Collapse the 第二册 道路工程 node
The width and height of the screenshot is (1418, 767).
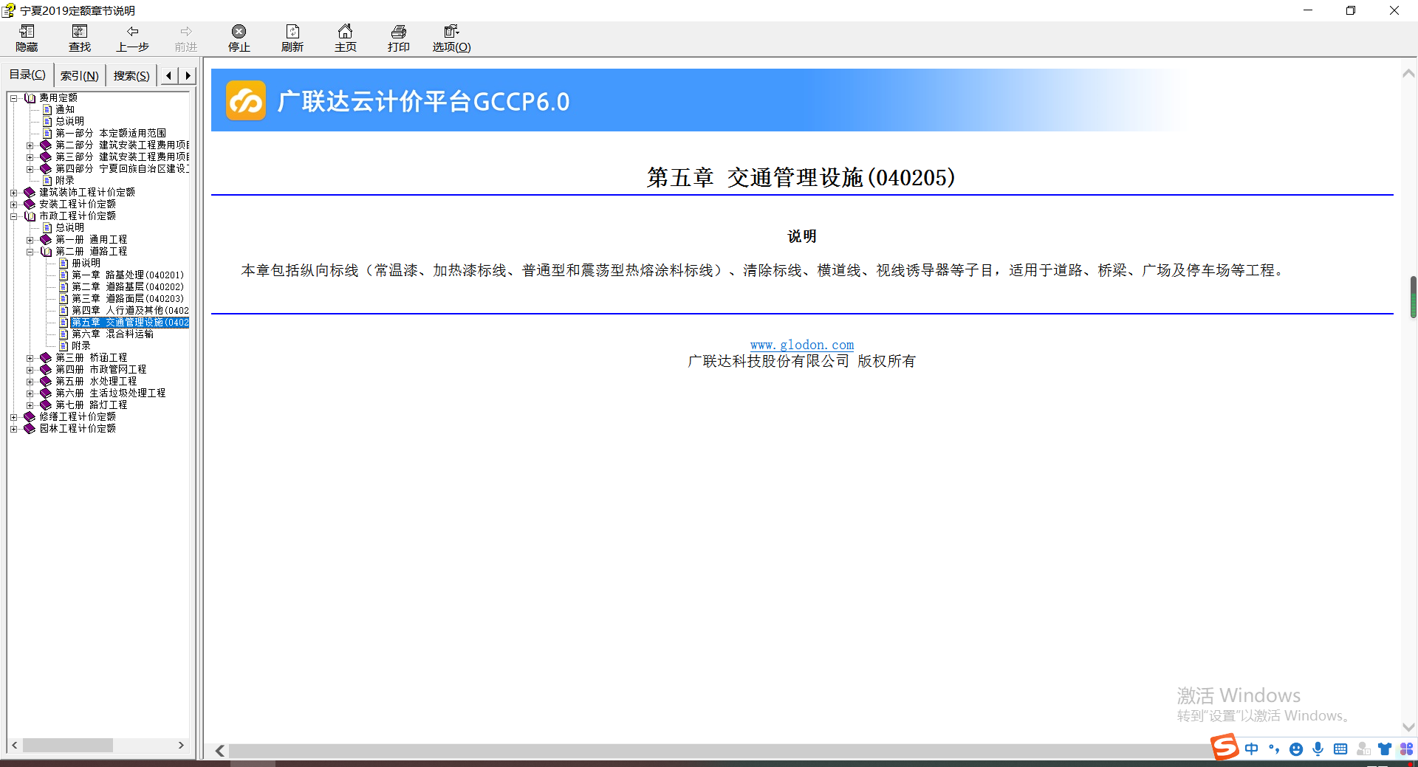pos(30,252)
